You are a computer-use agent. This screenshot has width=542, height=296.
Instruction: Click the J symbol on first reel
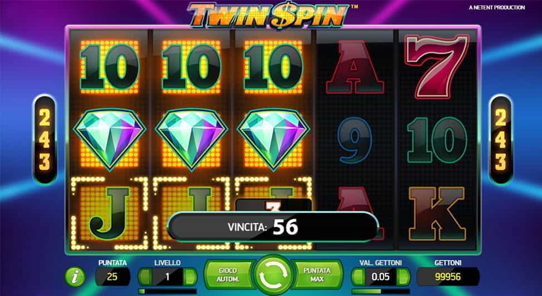(x=110, y=213)
